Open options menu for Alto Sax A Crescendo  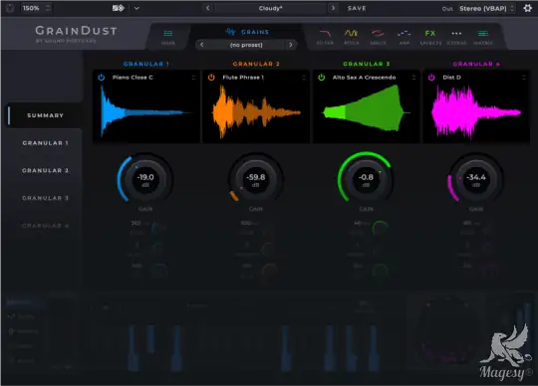414,78
